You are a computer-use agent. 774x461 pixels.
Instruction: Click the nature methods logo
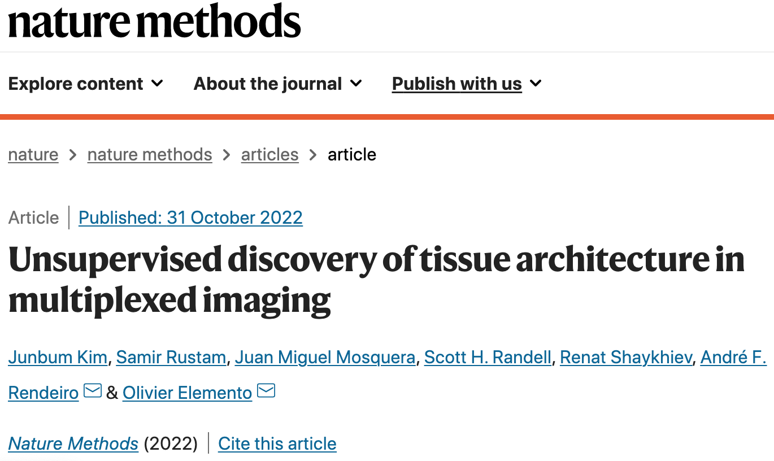(154, 20)
